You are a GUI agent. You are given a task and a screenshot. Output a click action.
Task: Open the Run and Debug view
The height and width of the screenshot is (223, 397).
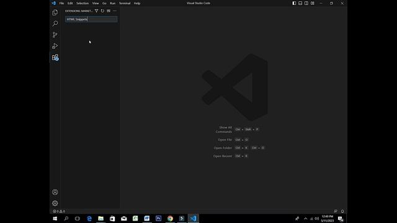pos(55,46)
